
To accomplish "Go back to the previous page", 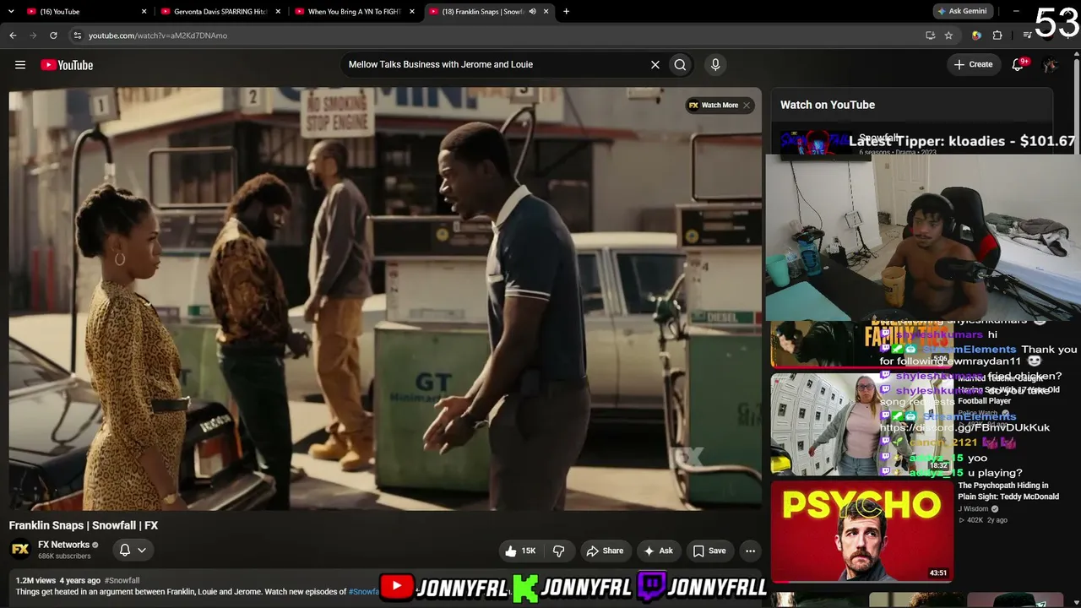I will 13,35.
